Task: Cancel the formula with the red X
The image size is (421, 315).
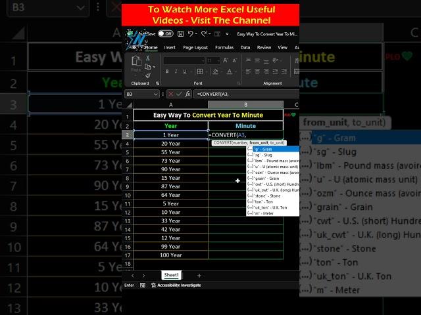Action: (x=170, y=94)
